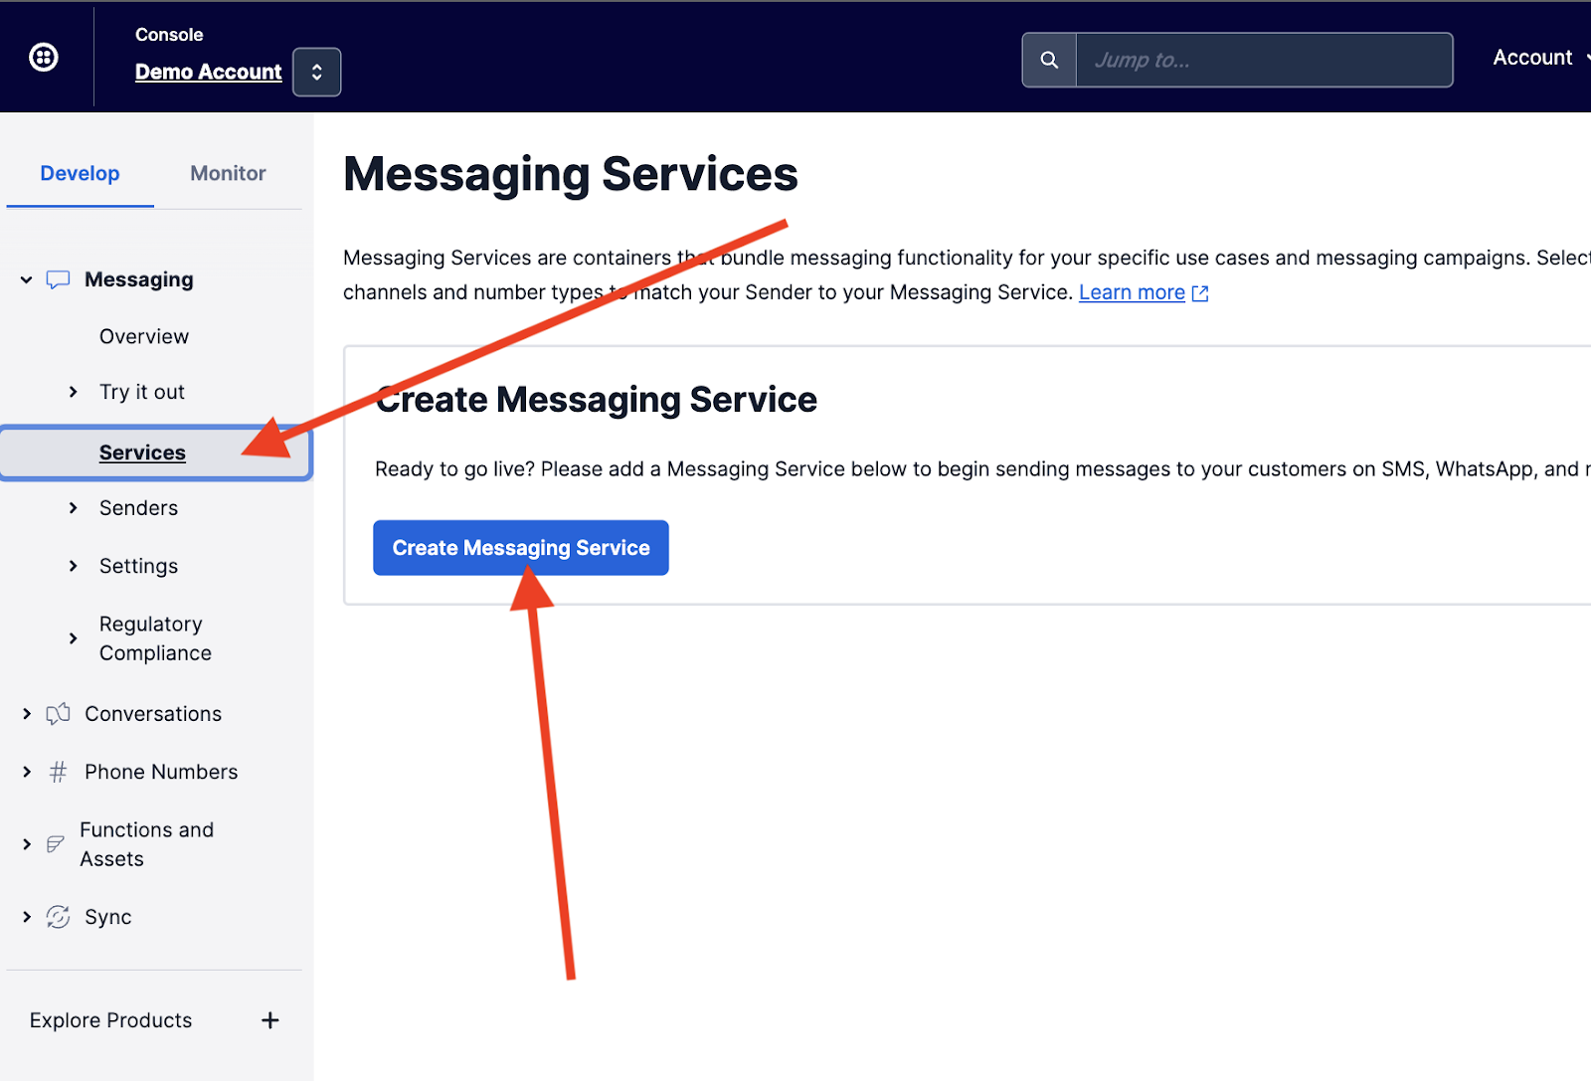Image resolution: width=1591 pixels, height=1081 pixels.
Task: Open the Phone Numbers product
Action: tap(161, 772)
